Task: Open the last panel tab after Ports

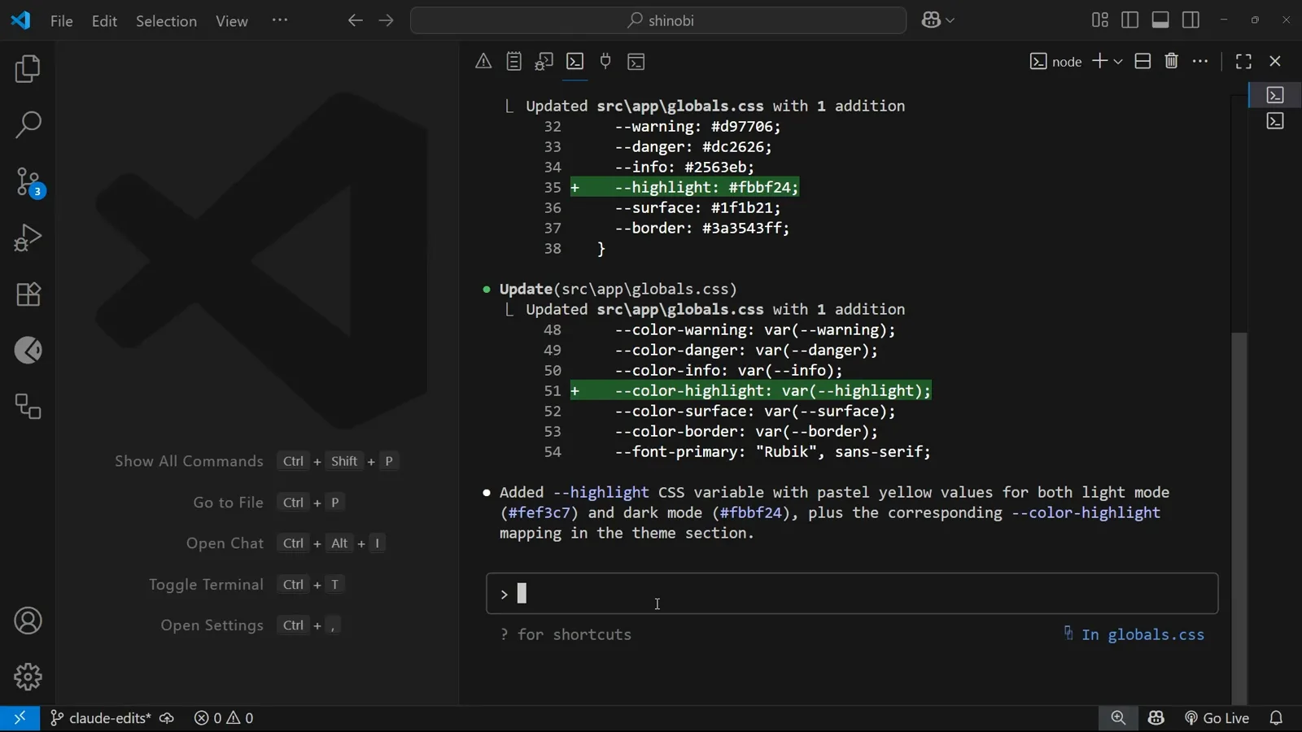Action: [x=636, y=61]
